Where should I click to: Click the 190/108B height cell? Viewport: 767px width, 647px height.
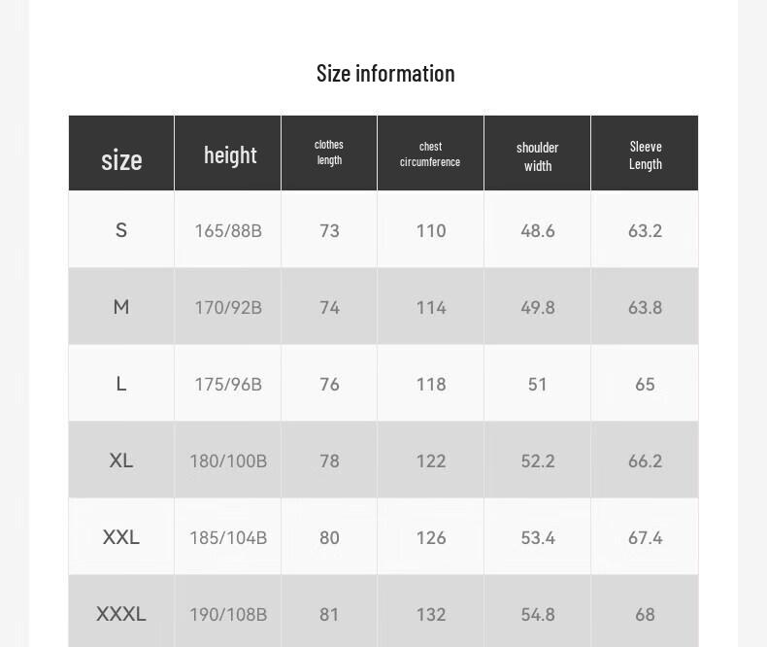pos(228,614)
